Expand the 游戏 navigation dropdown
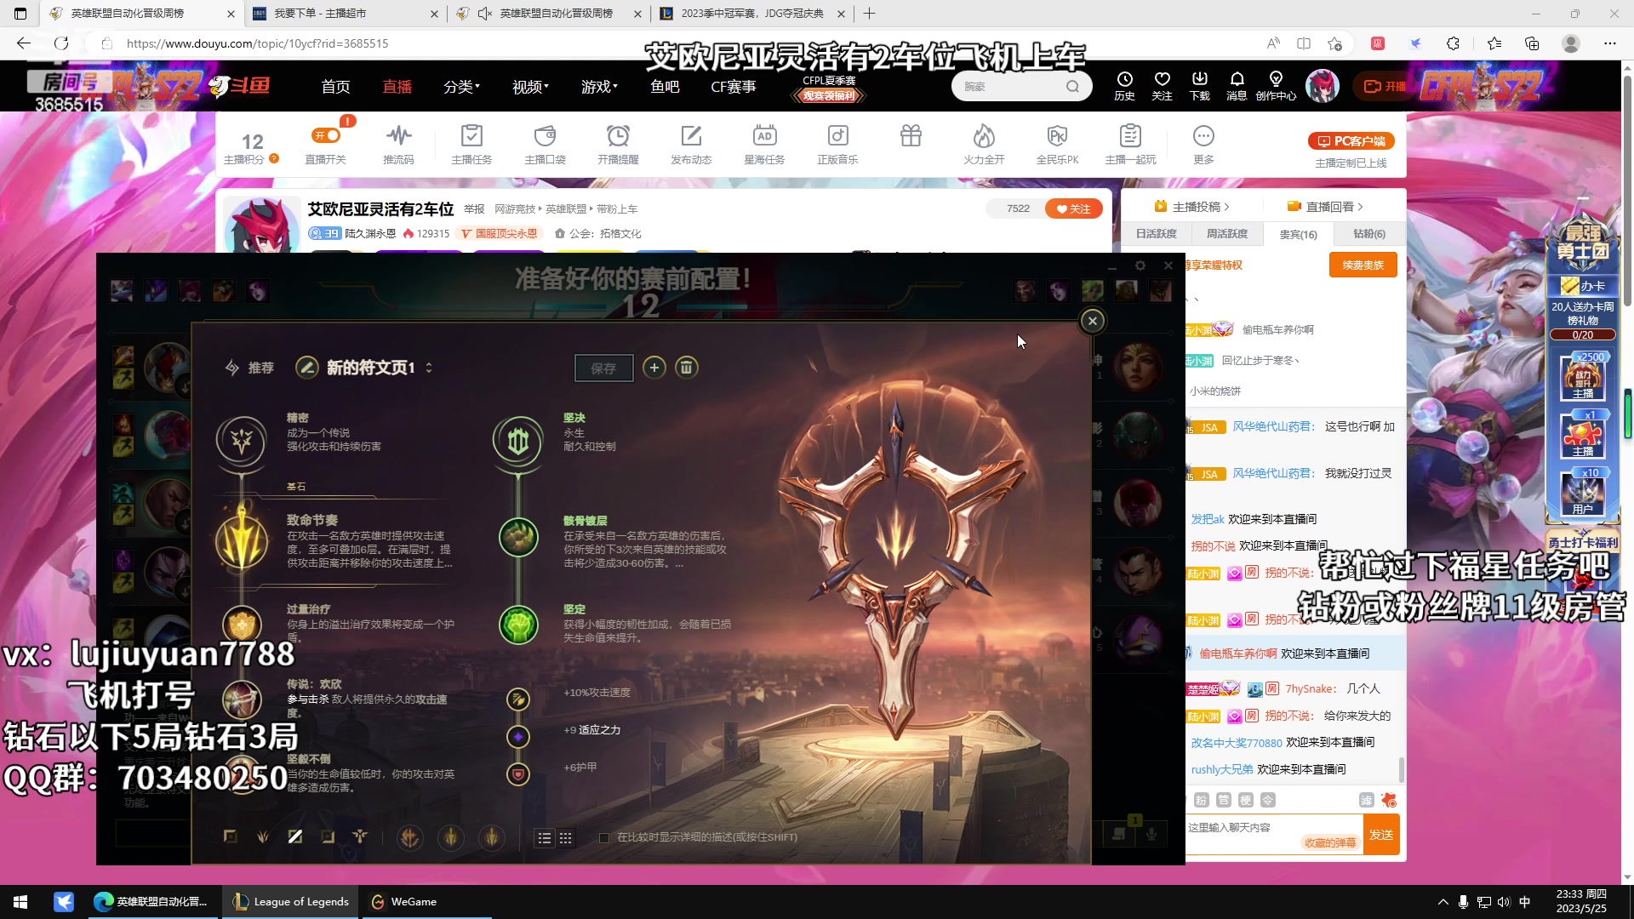1634x919 pixels. tap(599, 87)
